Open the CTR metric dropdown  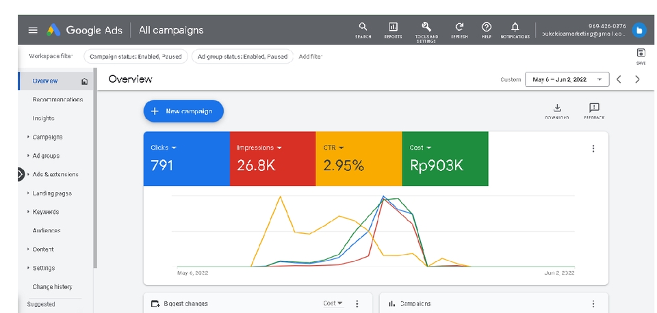pyautogui.click(x=341, y=148)
